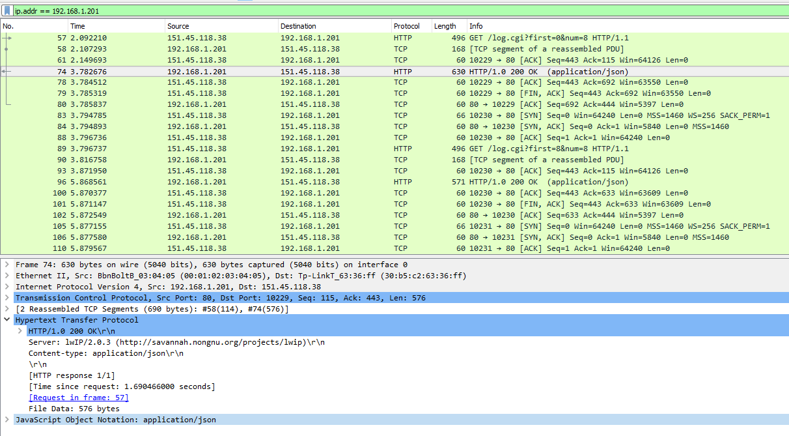Viewport: 789px width, 436px height.
Task: Select packet 61 ACK row
Action: (394, 60)
